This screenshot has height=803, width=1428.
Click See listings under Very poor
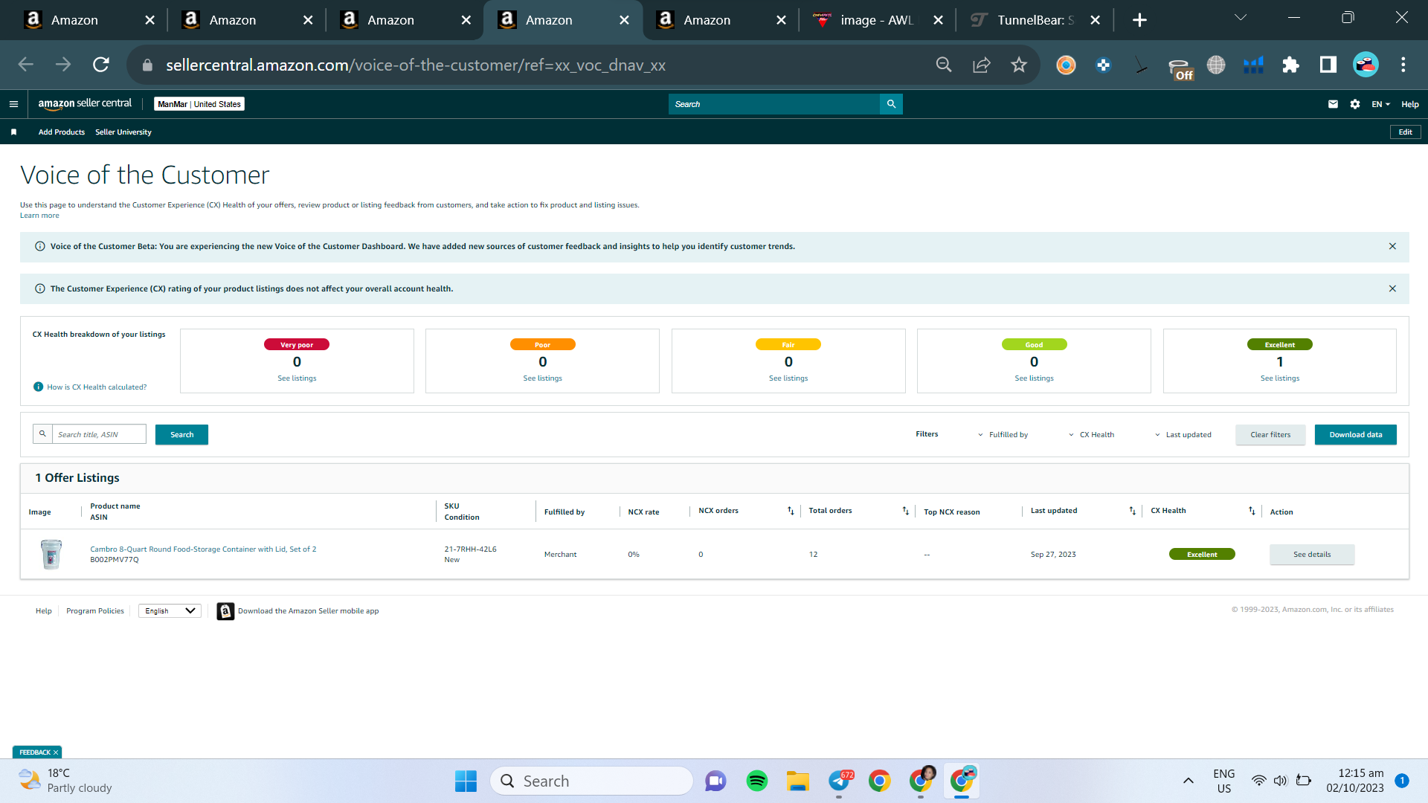tap(297, 378)
